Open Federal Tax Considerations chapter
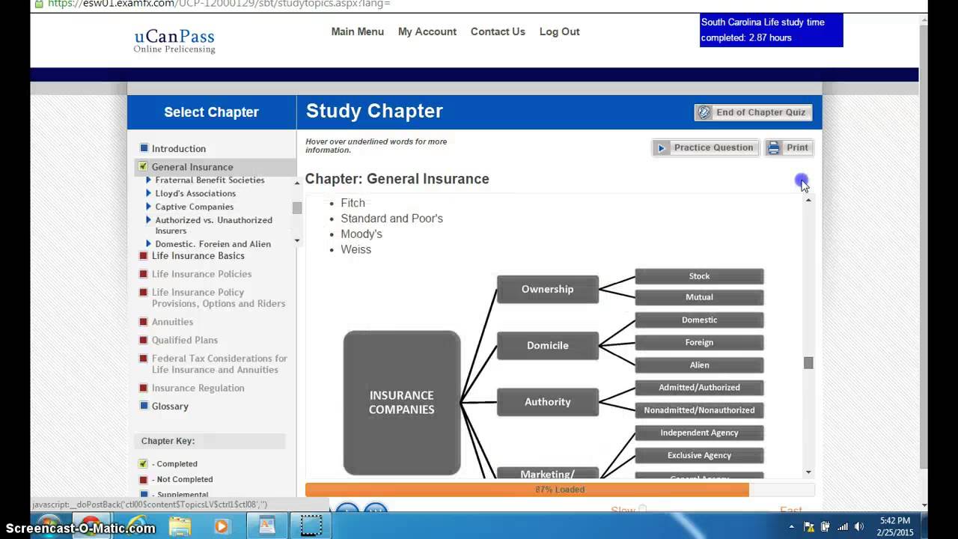Viewport: 958px width, 539px height. click(x=219, y=364)
